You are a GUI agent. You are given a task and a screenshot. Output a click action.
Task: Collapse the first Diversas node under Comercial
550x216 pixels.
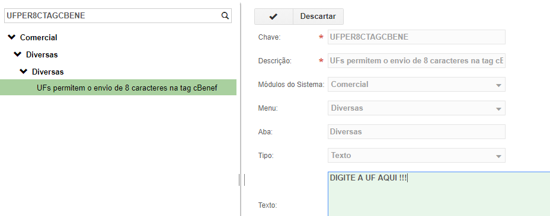tap(18, 54)
